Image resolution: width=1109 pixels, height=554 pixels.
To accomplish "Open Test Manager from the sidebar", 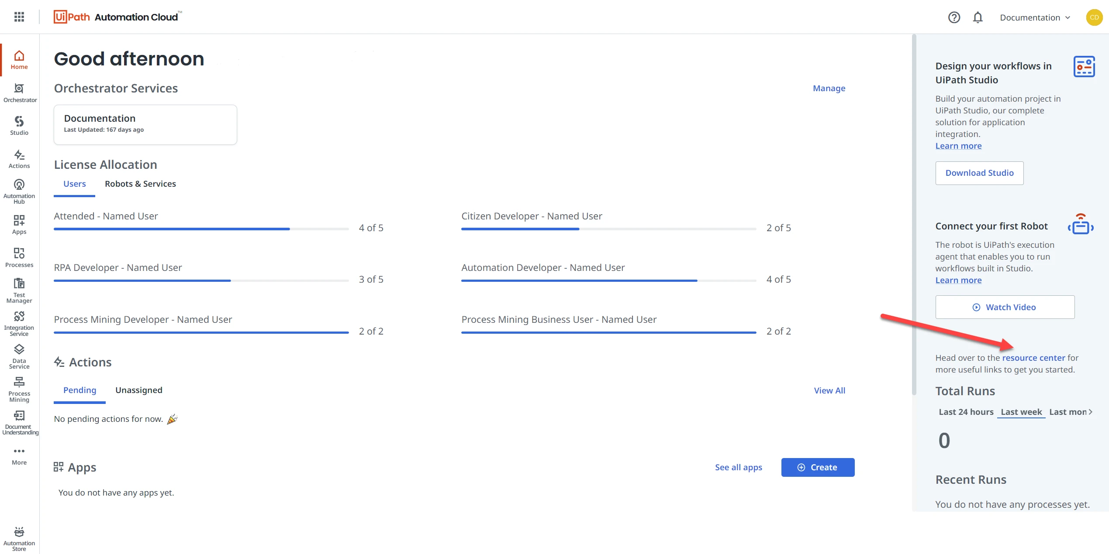I will [19, 291].
